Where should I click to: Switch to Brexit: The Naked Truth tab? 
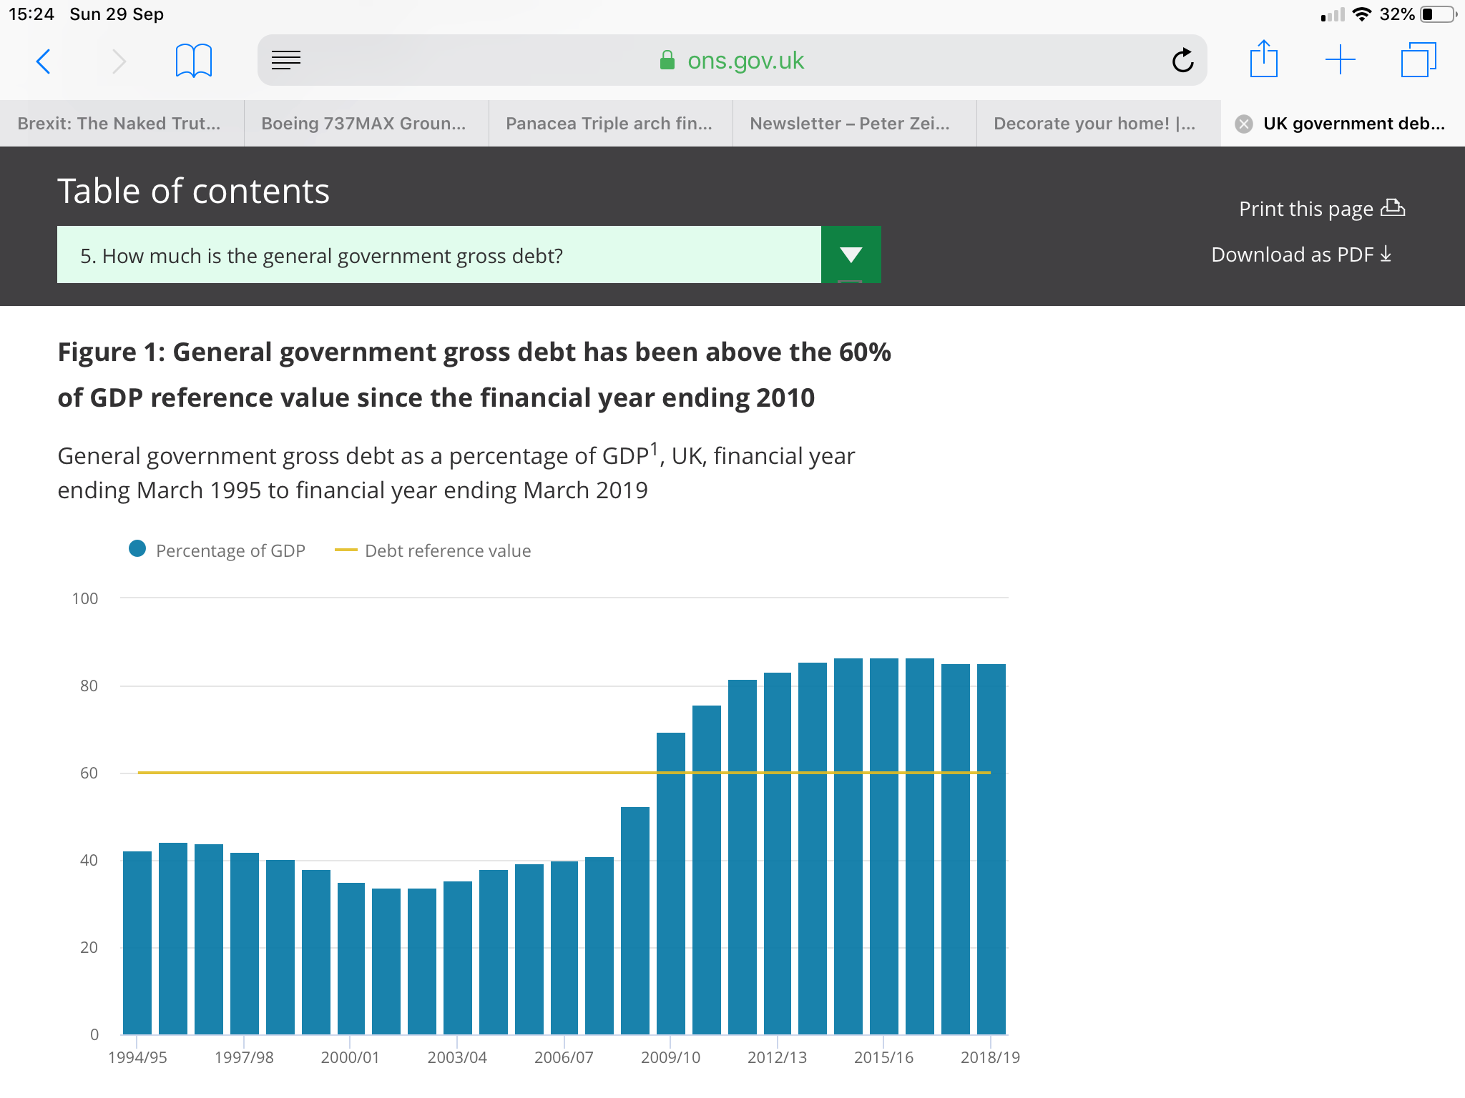119,124
